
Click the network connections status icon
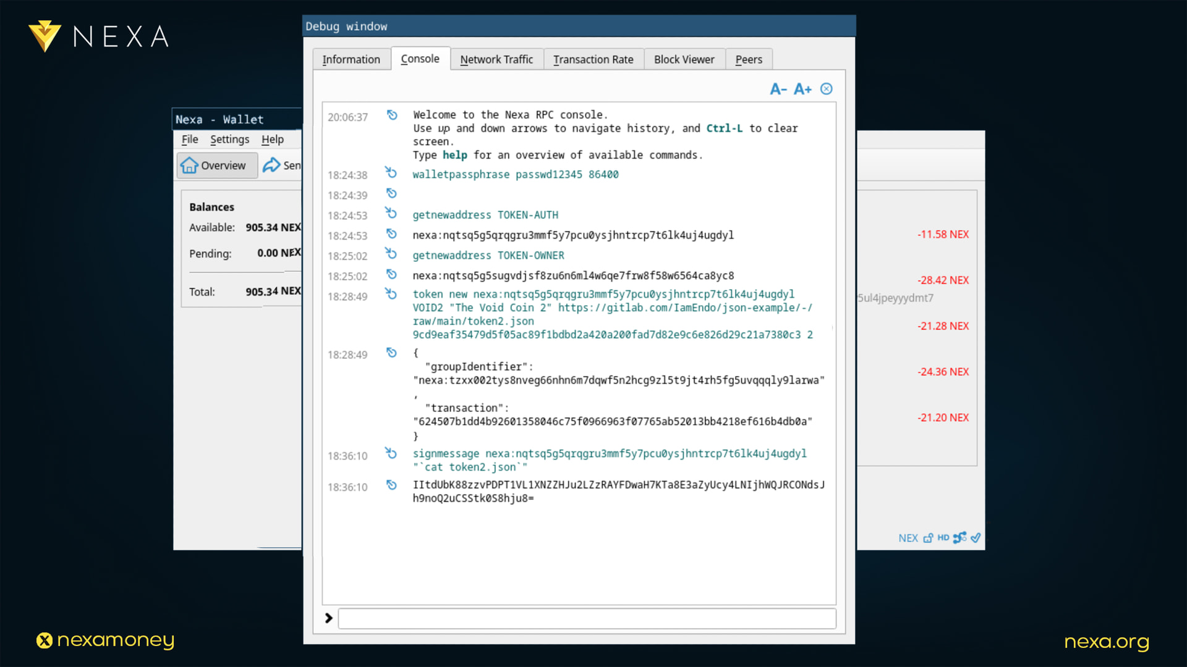(x=959, y=537)
